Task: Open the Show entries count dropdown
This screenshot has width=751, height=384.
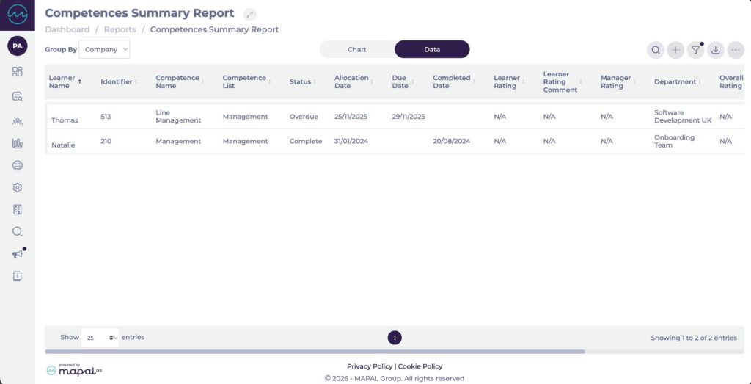Action: (100, 337)
